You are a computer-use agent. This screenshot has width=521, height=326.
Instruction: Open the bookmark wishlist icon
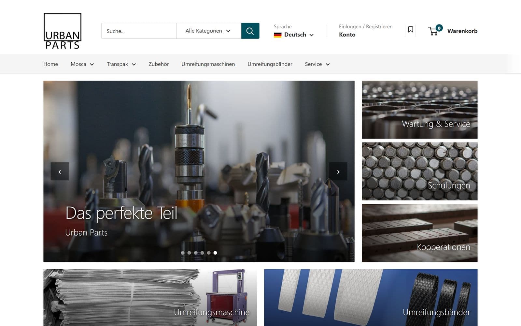tap(411, 30)
